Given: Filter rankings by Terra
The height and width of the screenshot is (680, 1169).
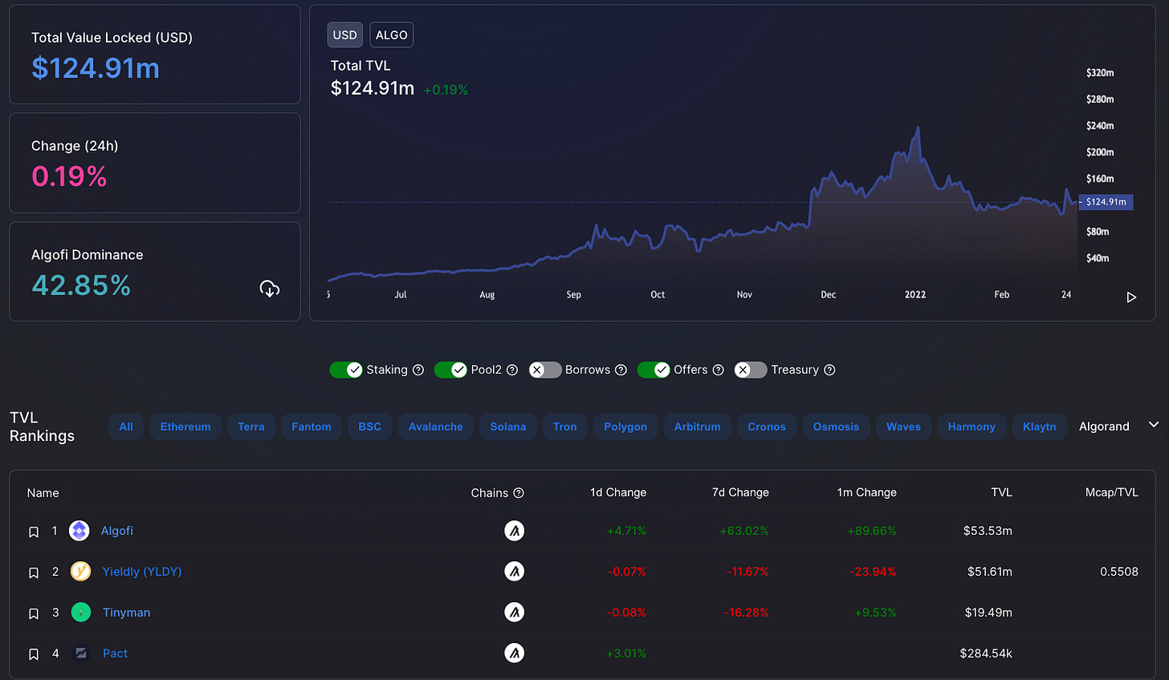Looking at the screenshot, I should tap(251, 427).
